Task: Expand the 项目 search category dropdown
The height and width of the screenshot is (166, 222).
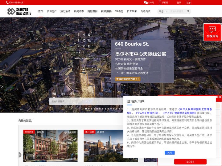Action: 163,11
